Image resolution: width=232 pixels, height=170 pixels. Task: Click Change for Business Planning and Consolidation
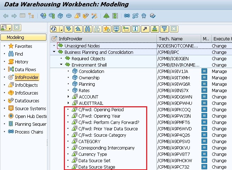pos(219,52)
